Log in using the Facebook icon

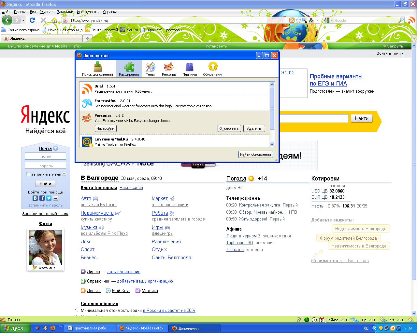42,198
